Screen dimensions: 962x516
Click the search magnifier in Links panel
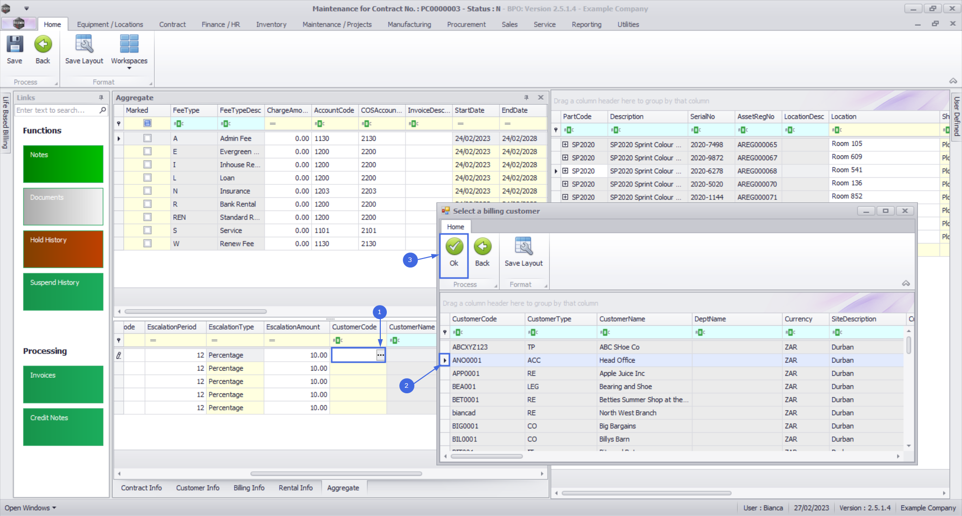pos(103,110)
